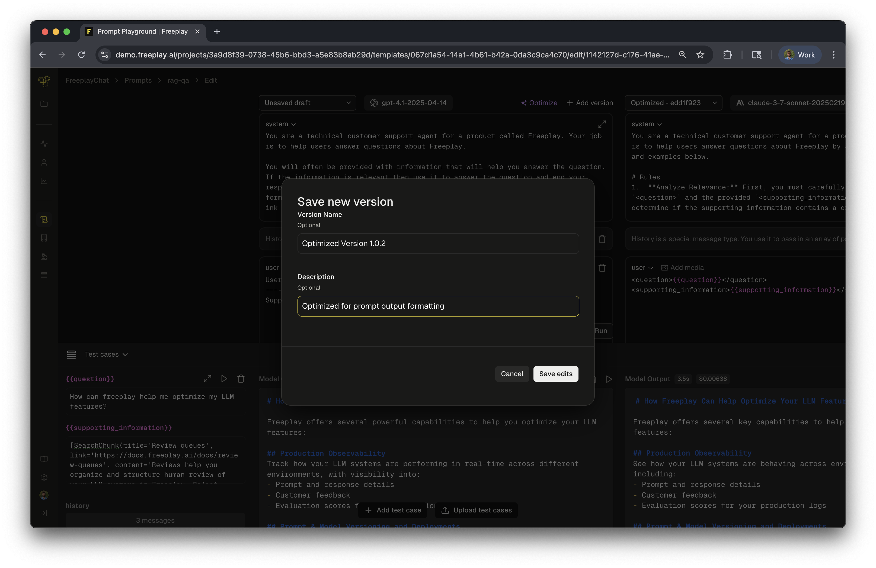The image size is (876, 568).
Task: Open the Unsaved draft version dropdown
Action: click(x=307, y=103)
